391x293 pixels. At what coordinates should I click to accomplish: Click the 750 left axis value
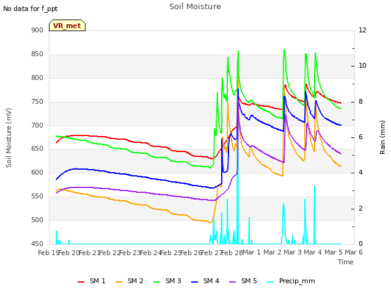(x=37, y=102)
